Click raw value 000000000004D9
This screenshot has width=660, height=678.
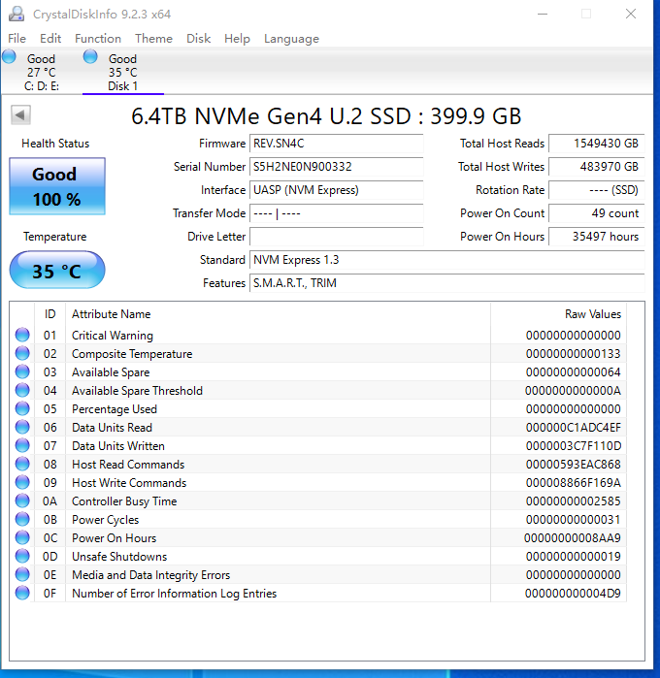(x=573, y=594)
